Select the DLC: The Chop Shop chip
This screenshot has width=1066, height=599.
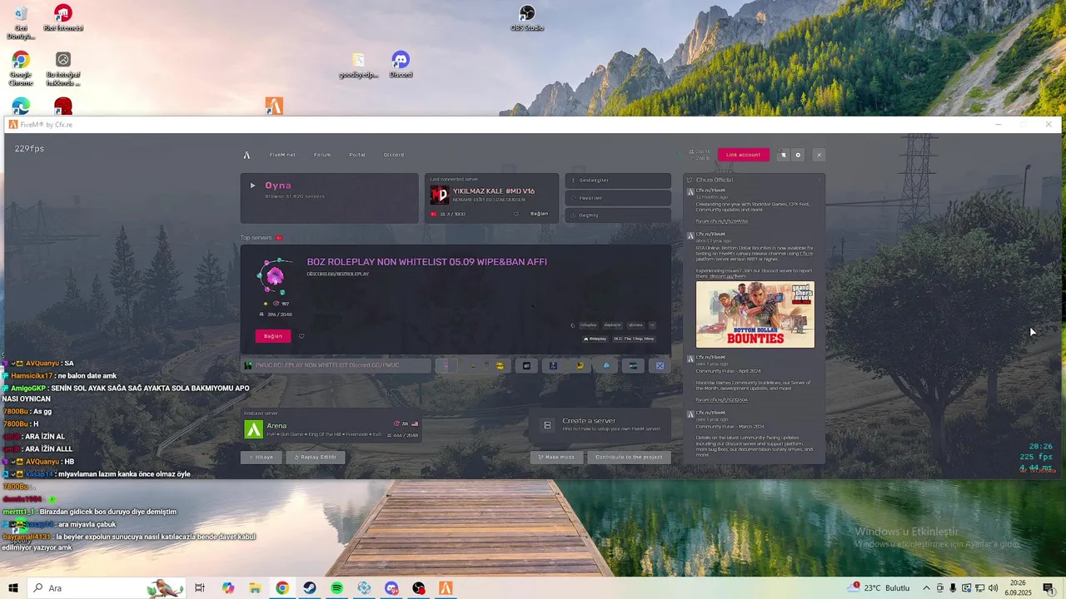[634, 339]
